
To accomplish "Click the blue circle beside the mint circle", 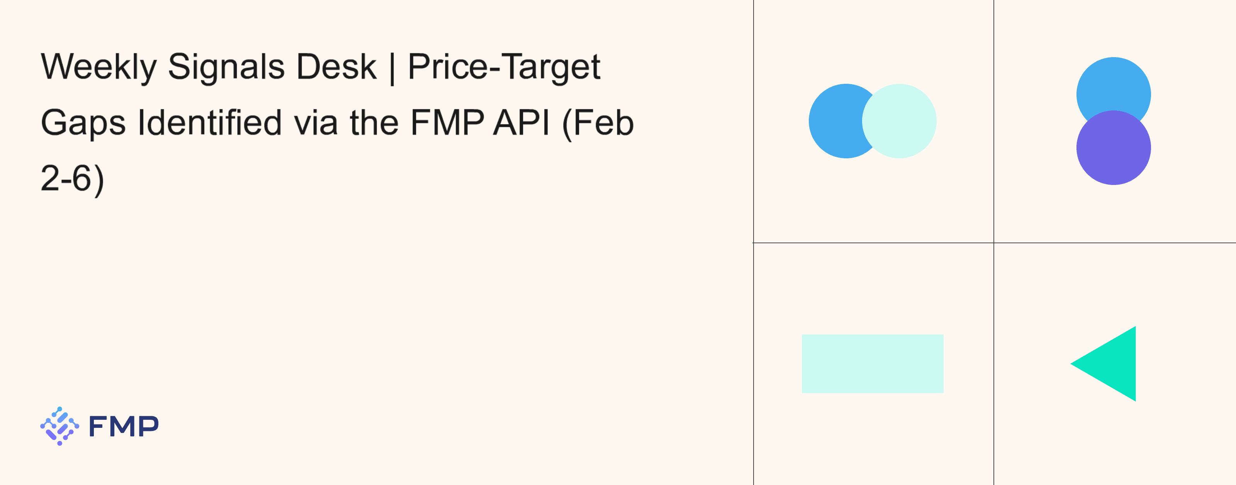I will pyautogui.click(x=835, y=121).
